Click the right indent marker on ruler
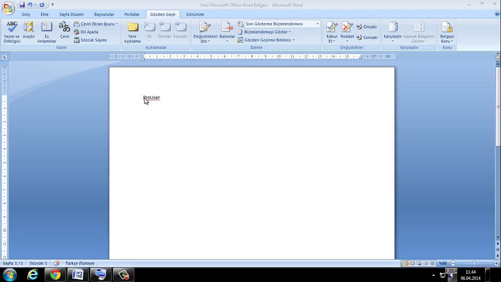The height and width of the screenshot is (282, 501). 360,57
